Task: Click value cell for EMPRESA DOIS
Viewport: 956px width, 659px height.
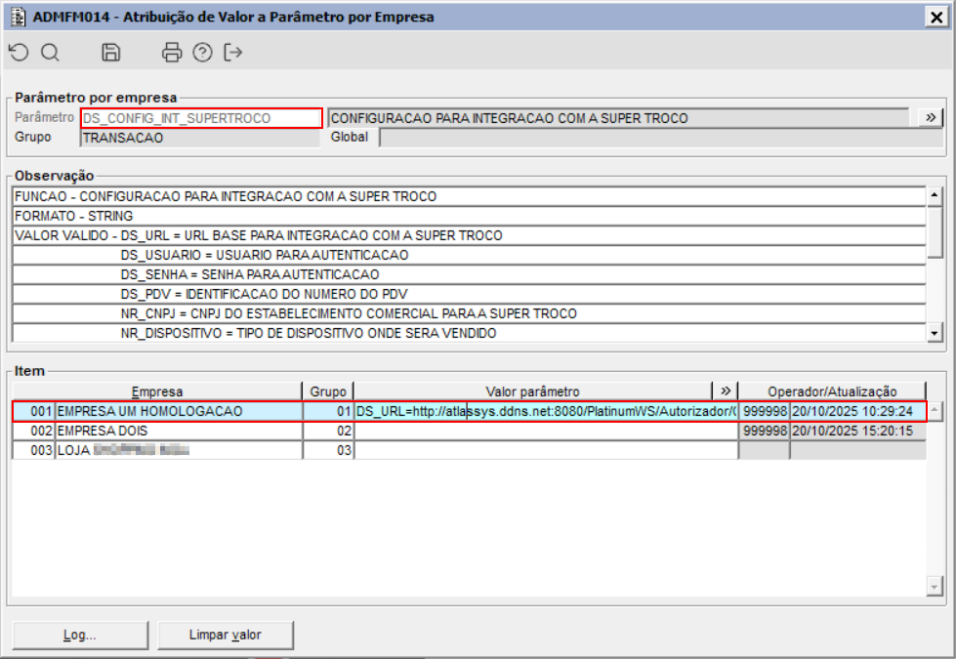Action: click(x=546, y=431)
